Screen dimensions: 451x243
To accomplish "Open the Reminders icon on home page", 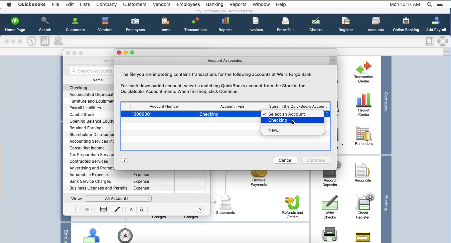I will (363, 136).
